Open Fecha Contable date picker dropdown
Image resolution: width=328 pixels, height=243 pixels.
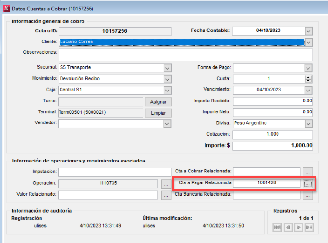coord(308,31)
